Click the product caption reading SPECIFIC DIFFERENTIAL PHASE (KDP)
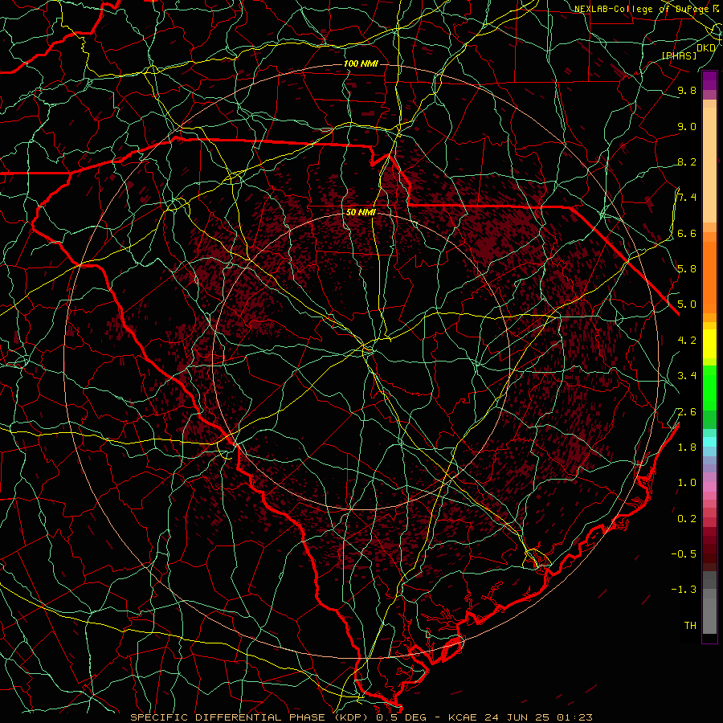 250,717
